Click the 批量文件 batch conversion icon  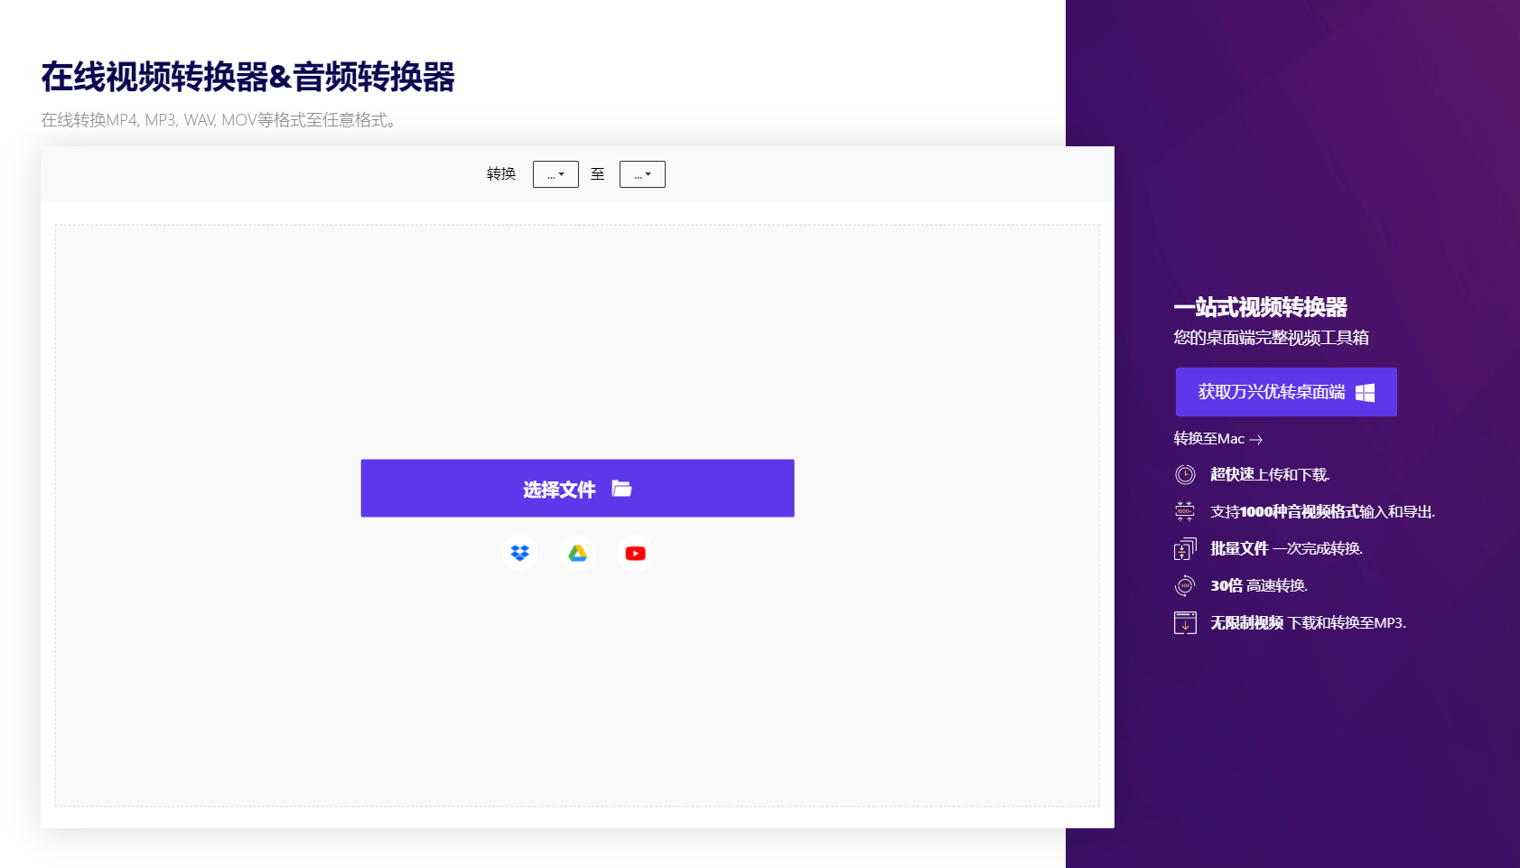coord(1184,547)
